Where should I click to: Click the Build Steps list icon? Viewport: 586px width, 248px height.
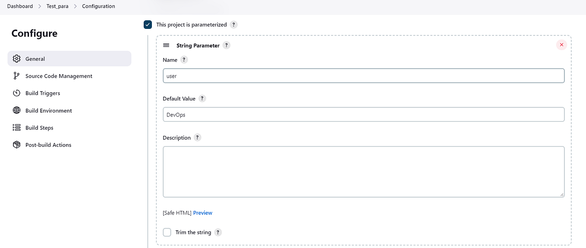pos(17,128)
